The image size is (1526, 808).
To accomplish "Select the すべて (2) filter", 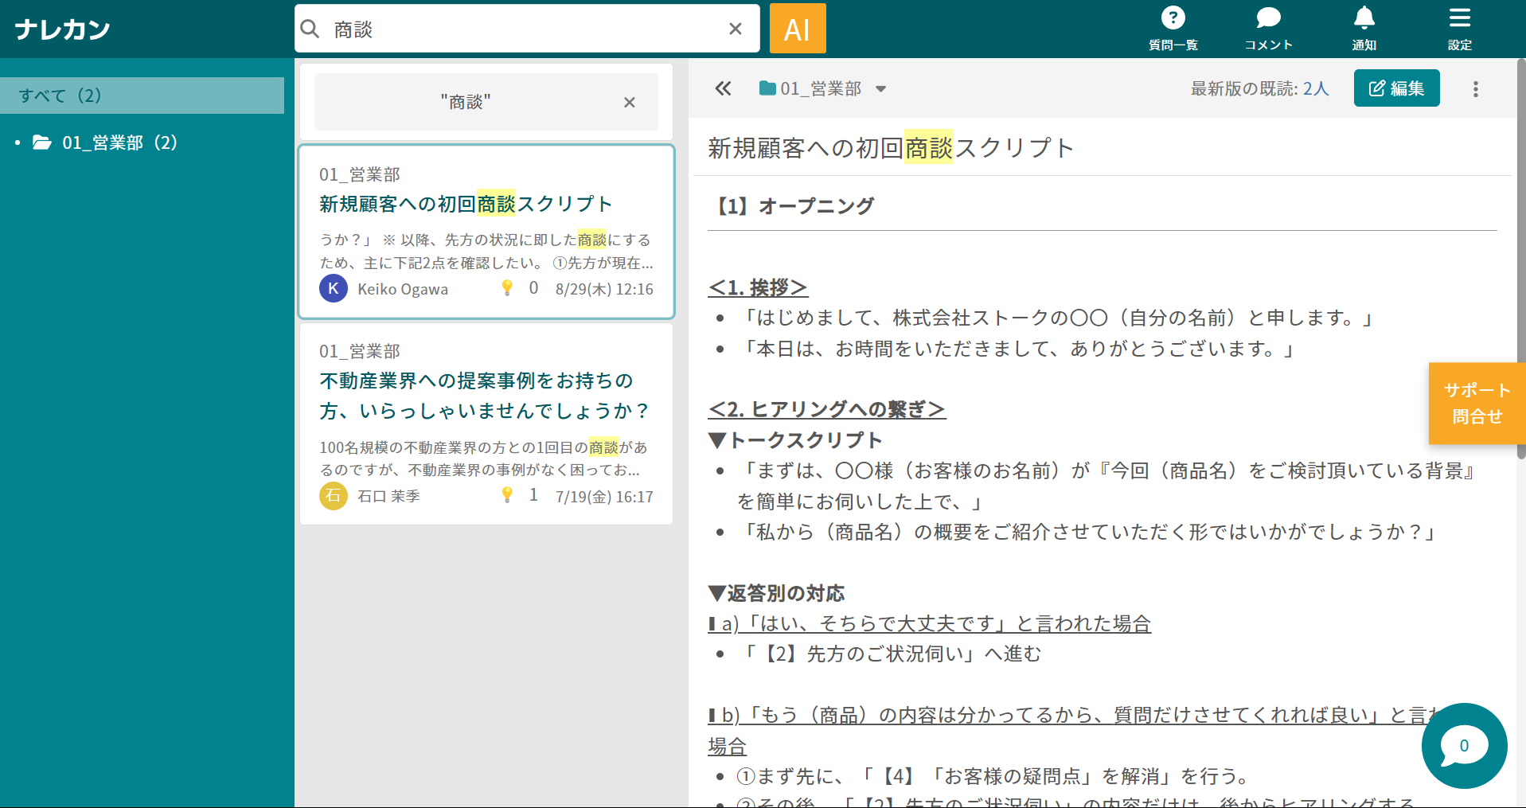I will coord(142,96).
